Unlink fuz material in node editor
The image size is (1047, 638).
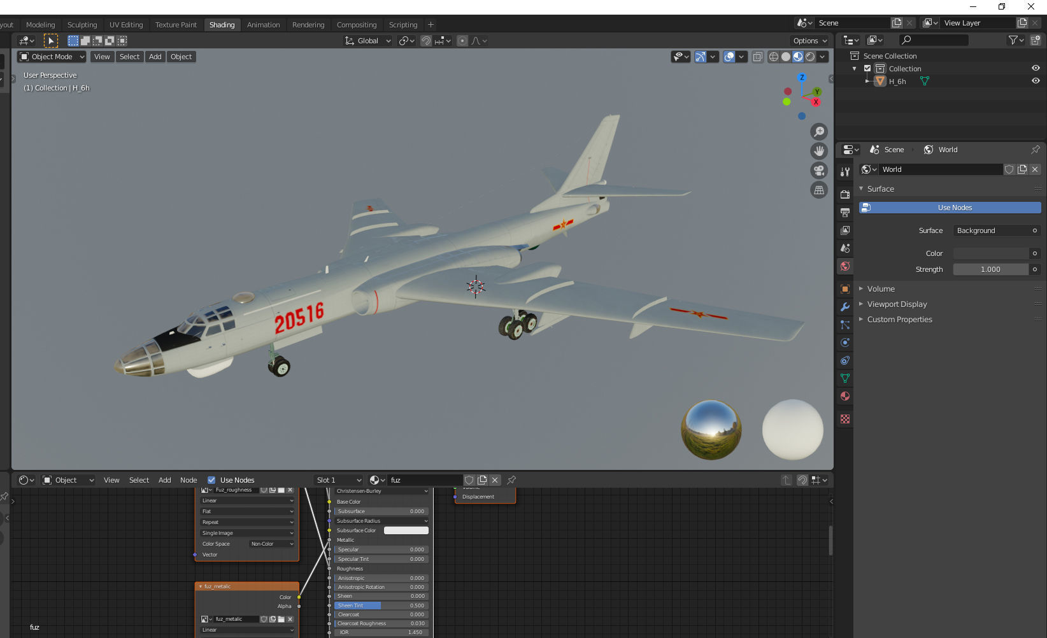click(x=495, y=480)
